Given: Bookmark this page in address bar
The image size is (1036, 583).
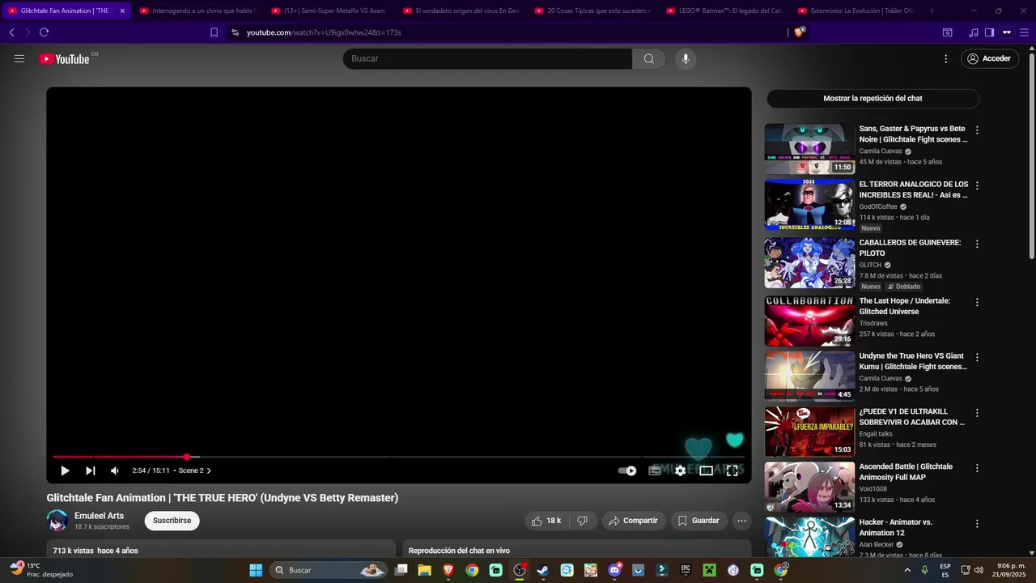Looking at the screenshot, I should click(x=214, y=32).
